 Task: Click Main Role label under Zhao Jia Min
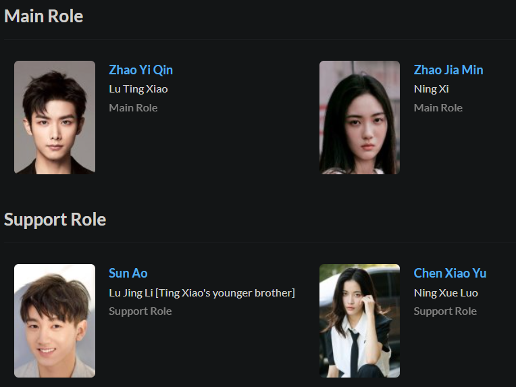point(438,108)
